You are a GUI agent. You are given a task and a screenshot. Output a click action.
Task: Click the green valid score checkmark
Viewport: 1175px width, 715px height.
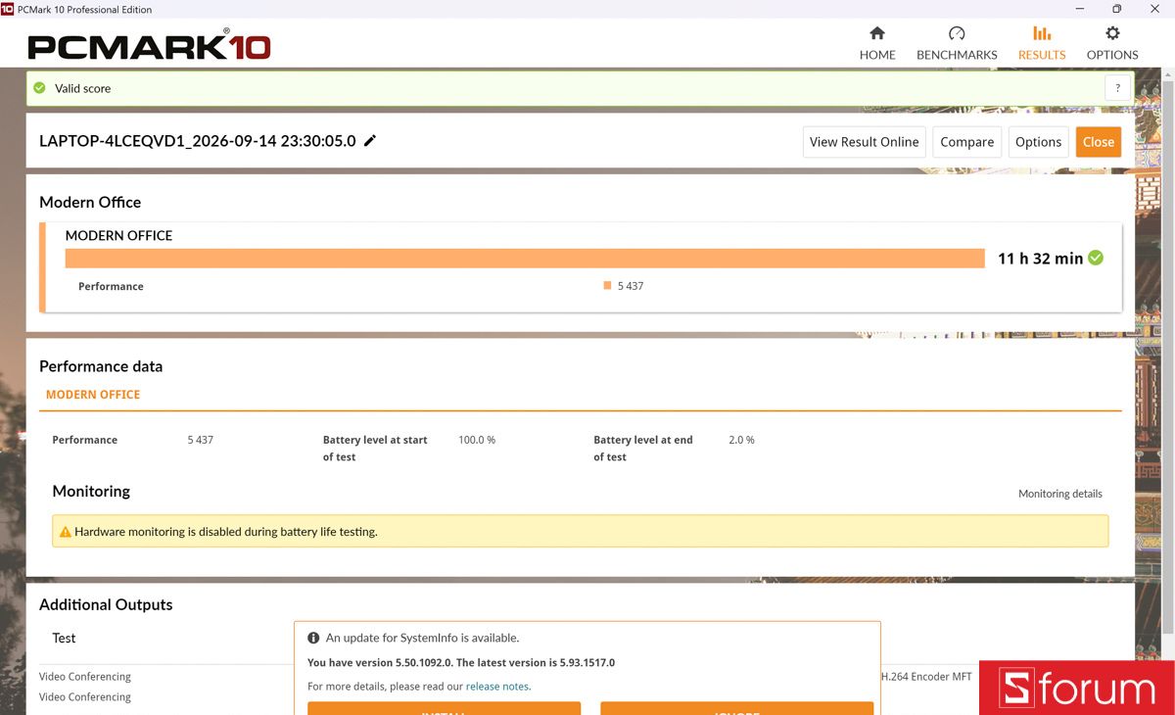(39, 88)
